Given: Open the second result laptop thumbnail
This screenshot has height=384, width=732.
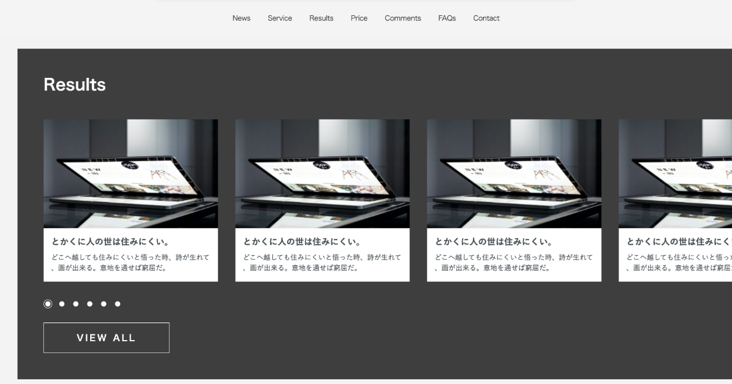Looking at the screenshot, I should click(322, 174).
